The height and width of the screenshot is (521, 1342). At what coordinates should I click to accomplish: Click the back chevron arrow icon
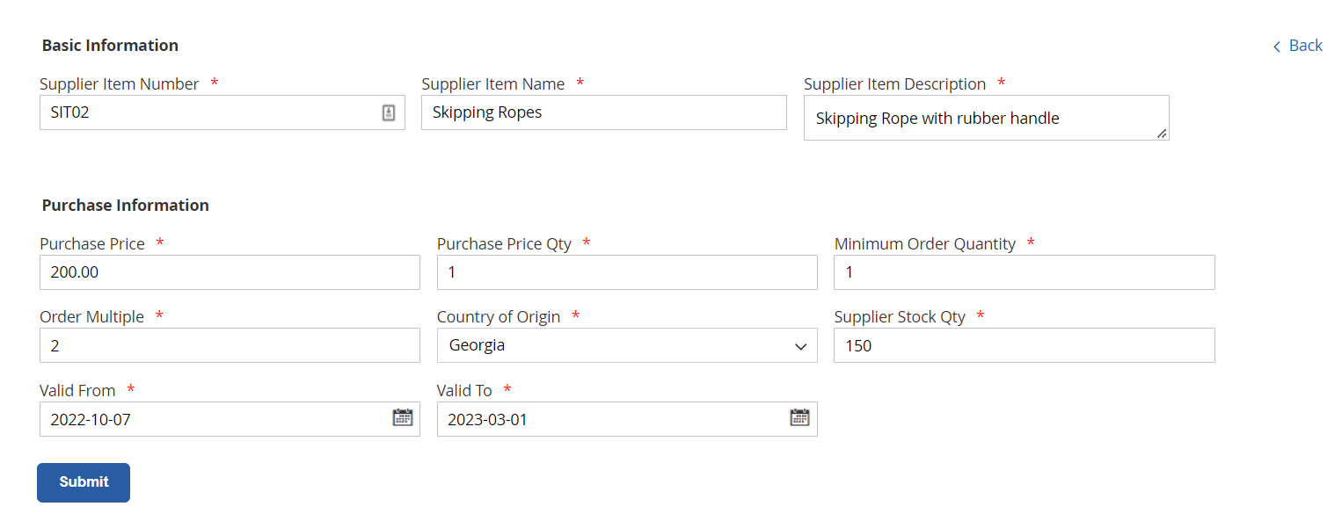1277,47
